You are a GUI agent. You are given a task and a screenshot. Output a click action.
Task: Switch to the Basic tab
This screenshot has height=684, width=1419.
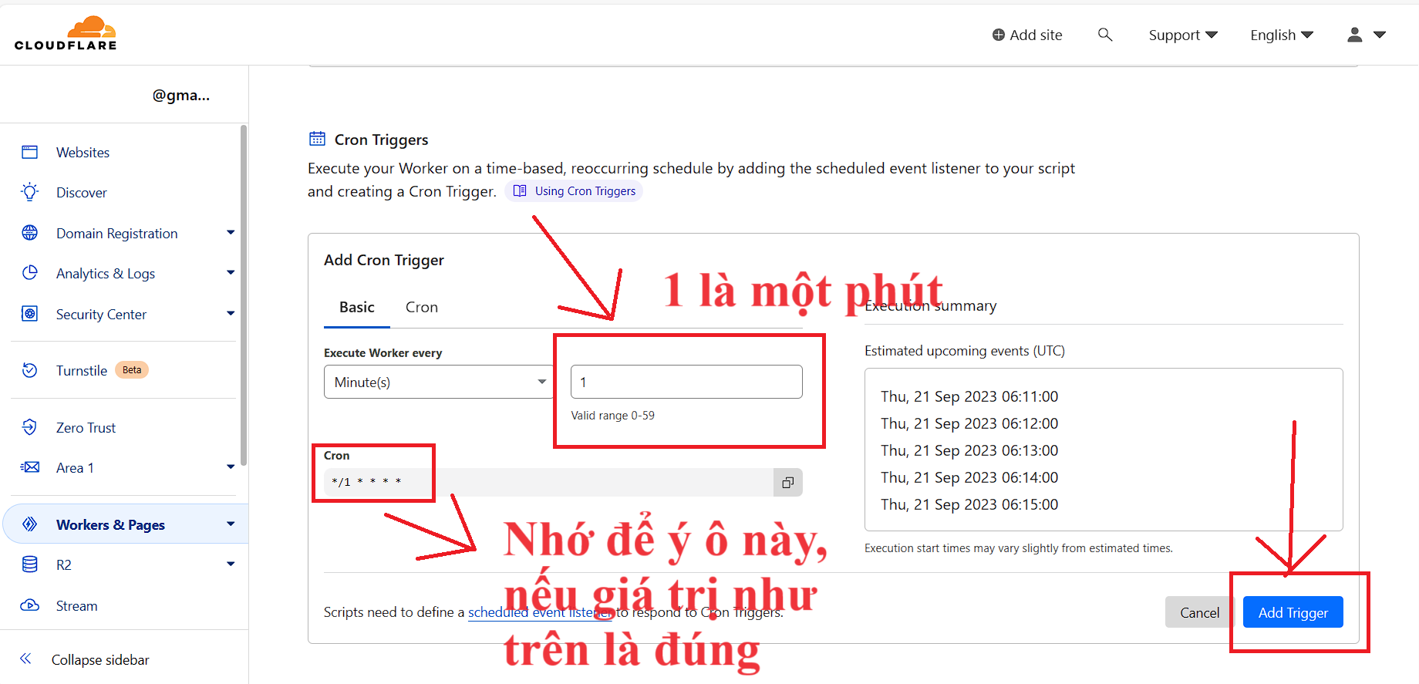tap(357, 307)
